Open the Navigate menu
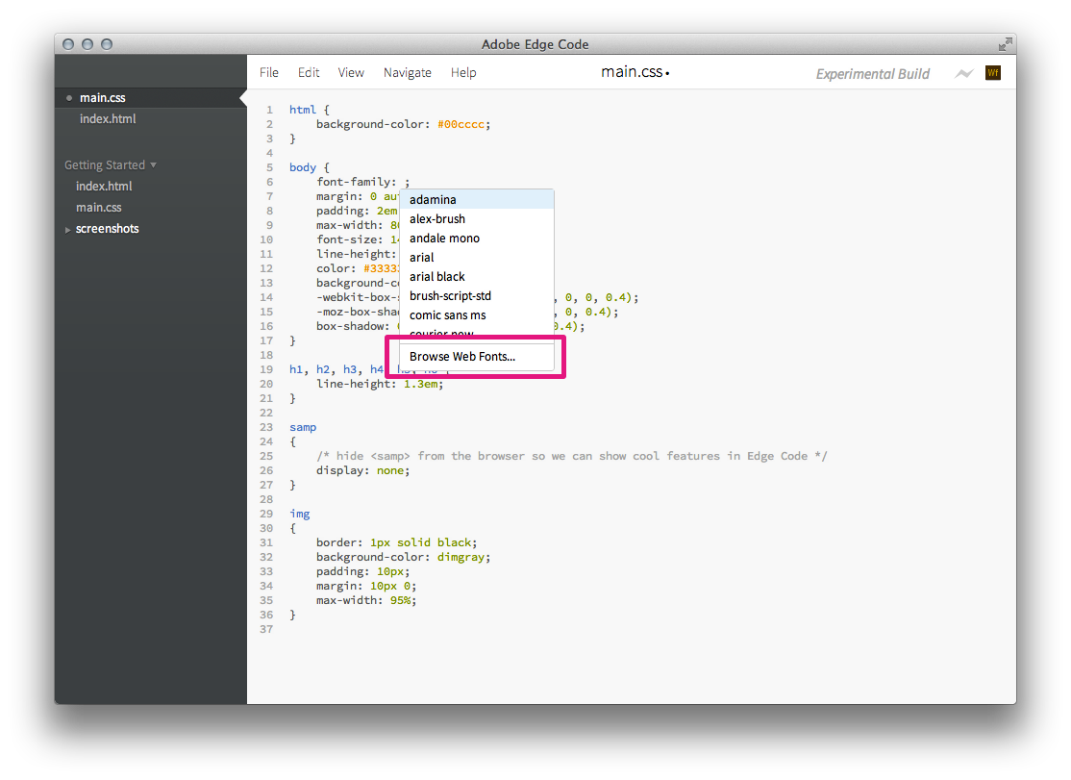This screenshot has height=780, width=1071. 407,72
